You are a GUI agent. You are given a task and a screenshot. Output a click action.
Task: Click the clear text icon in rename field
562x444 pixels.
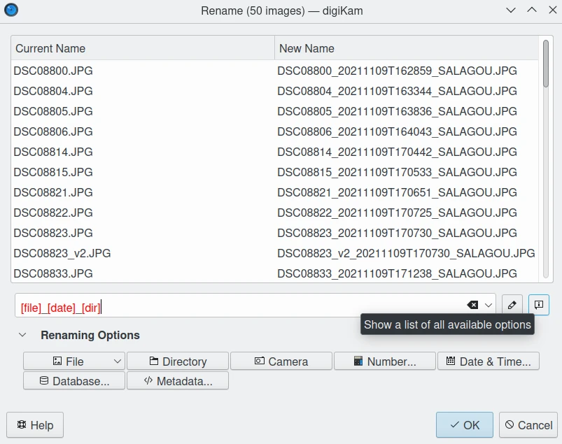click(x=472, y=306)
